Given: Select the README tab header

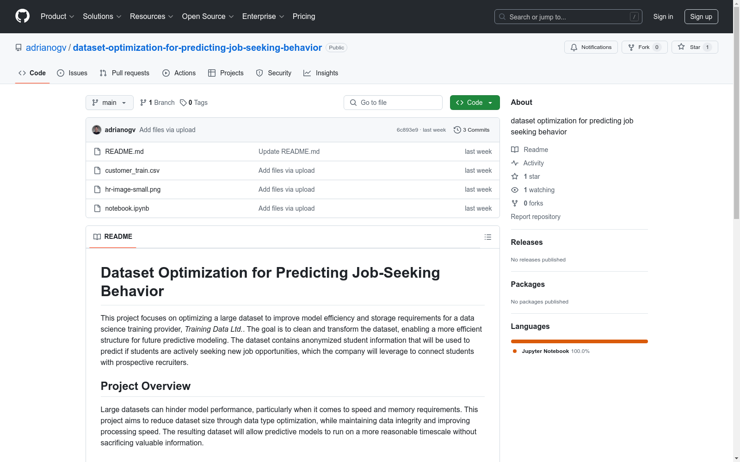Looking at the screenshot, I should click(113, 237).
